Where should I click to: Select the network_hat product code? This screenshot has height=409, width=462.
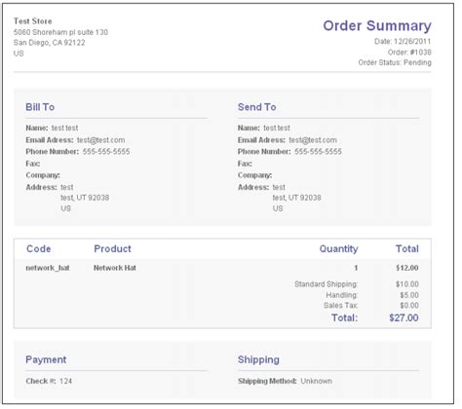pos(48,268)
